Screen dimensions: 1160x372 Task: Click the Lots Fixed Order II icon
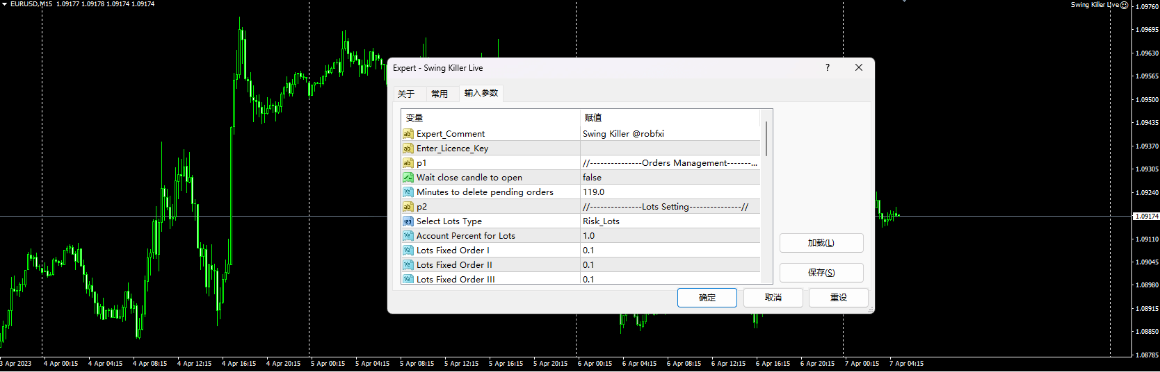[408, 265]
